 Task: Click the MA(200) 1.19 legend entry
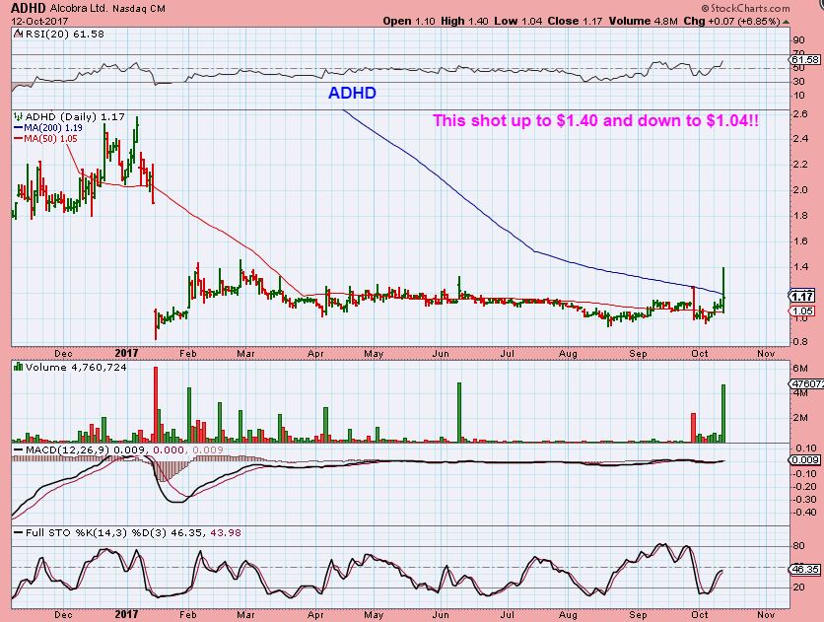tap(53, 128)
